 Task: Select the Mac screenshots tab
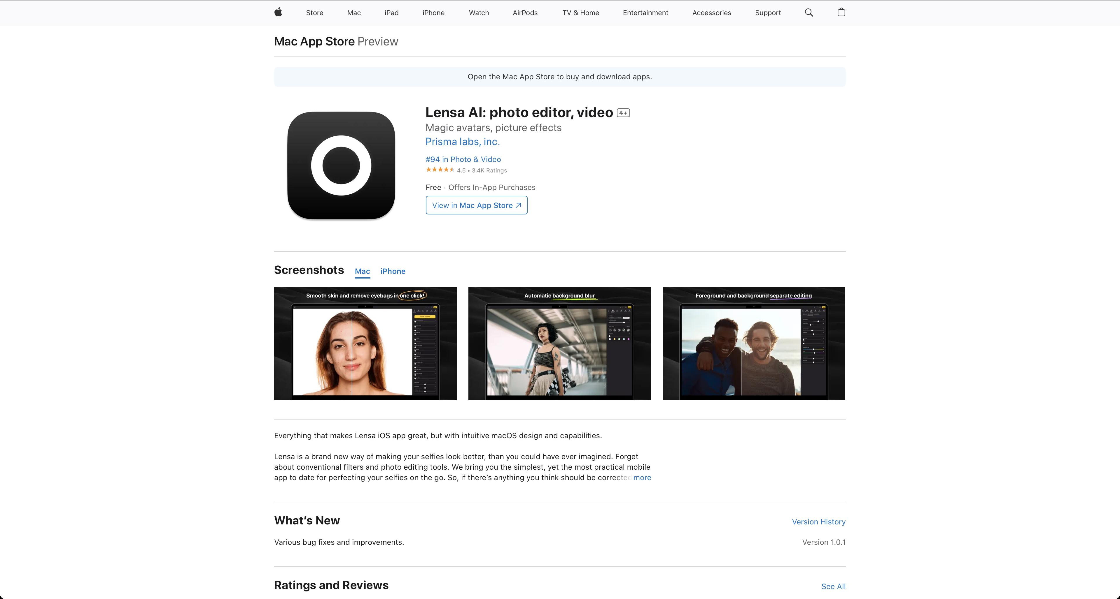(x=362, y=272)
